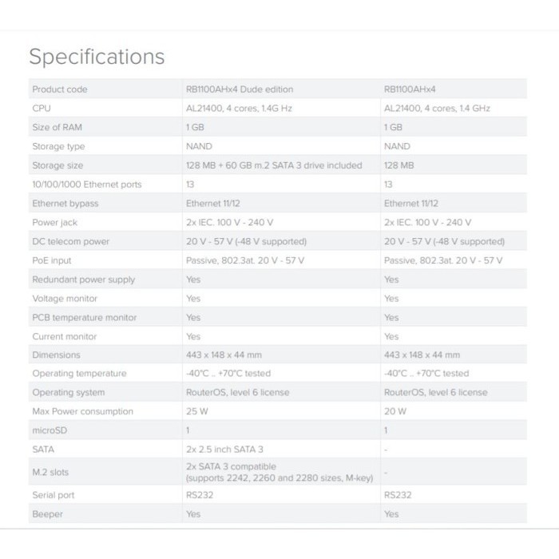Click the PCB temperature monitor label
The width and height of the screenshot is (559, 559).
(84, 317)
